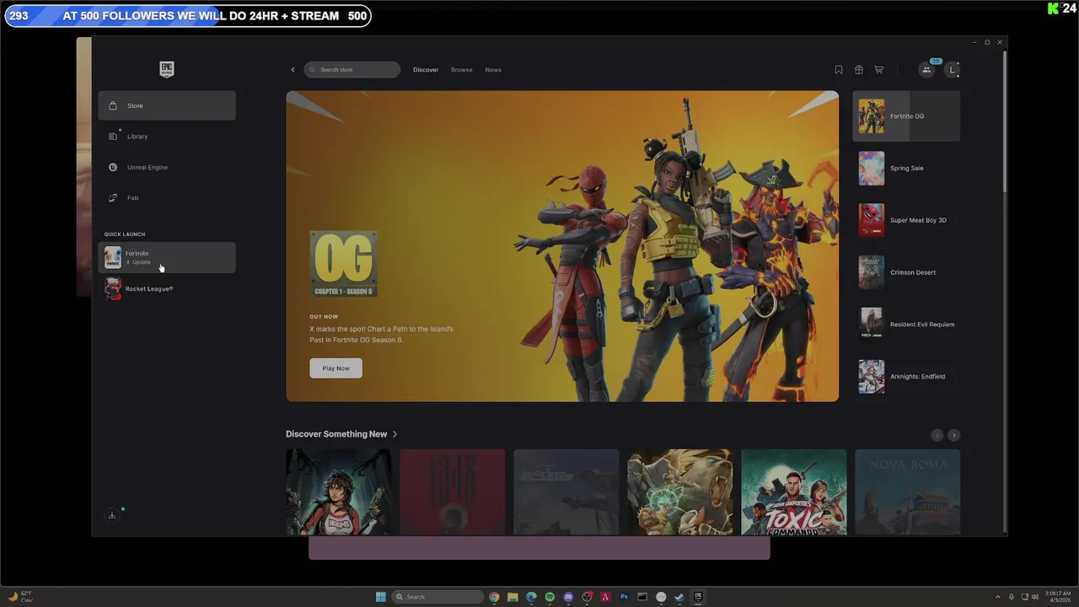The width and height of the screenshot is (1079, 607).
Task: Select Resident Evil Requiem in featured list
Action: coord(906,325)
